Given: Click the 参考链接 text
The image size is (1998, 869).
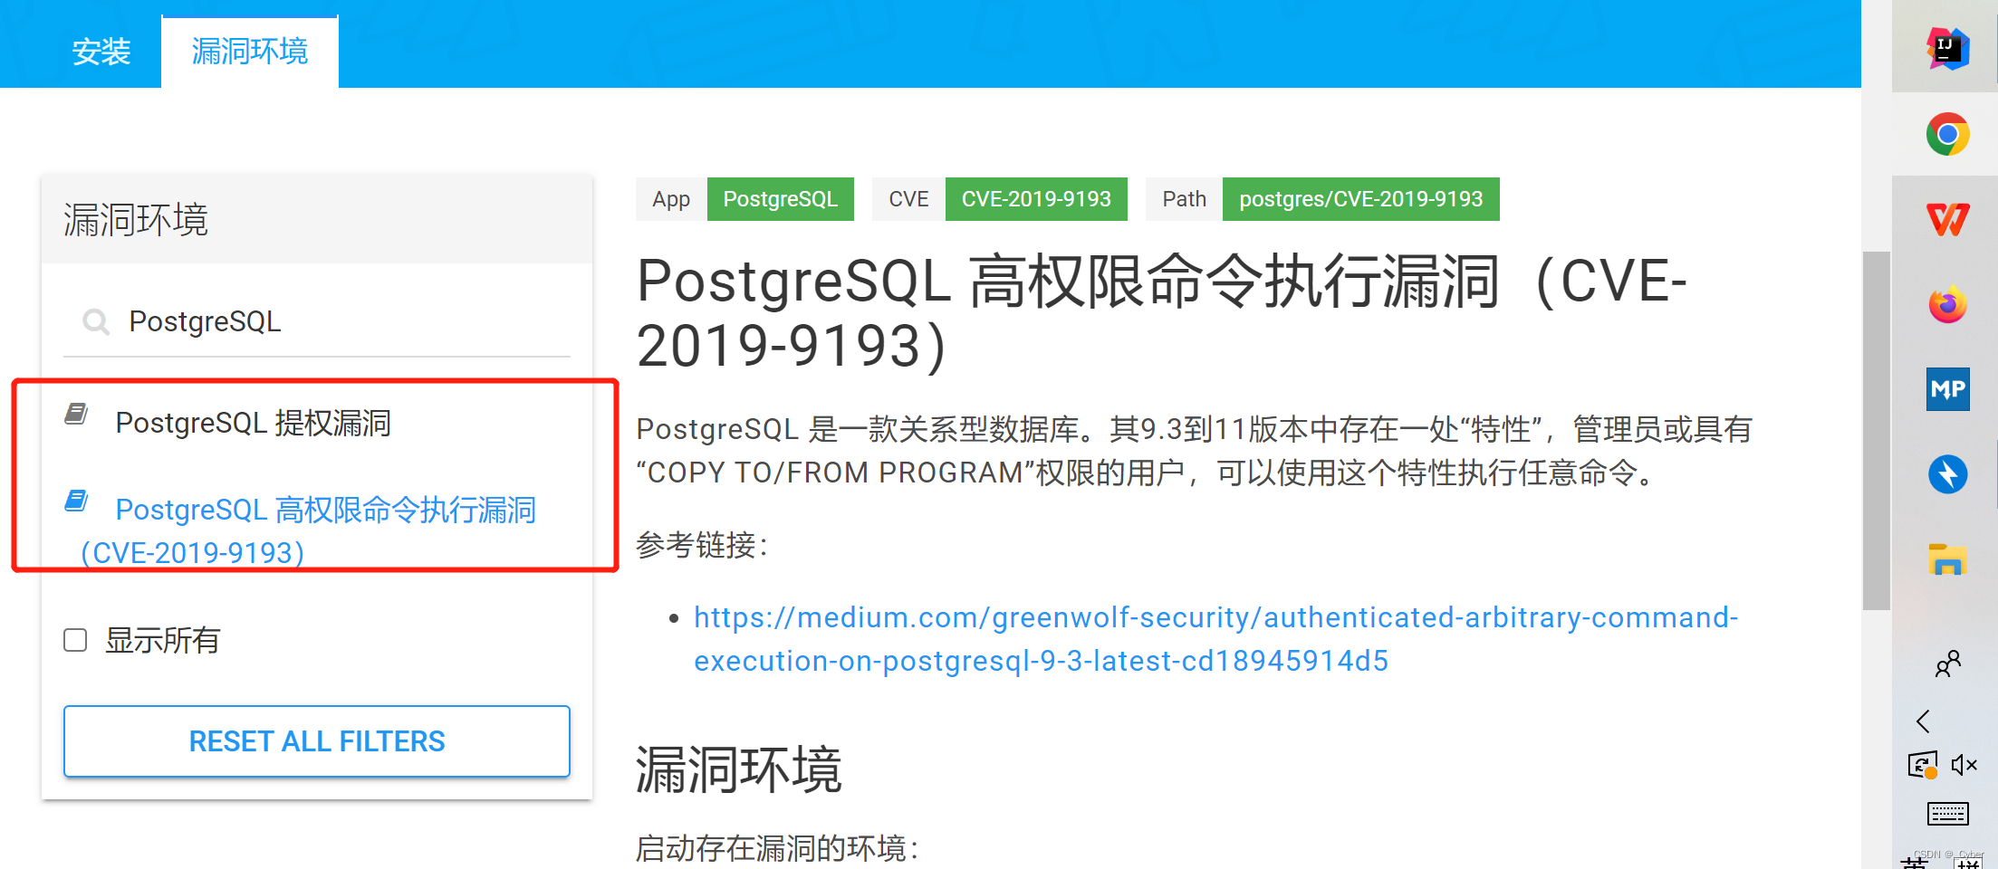Looking at the screenshot, I should point(702,546).
